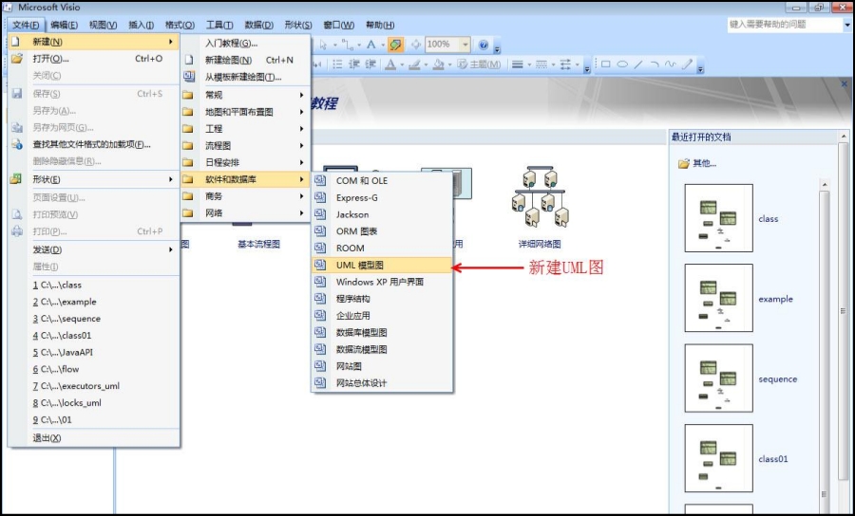This screenshot has height=516, width=855.
Task: Click the decrease indent icon
Action: click(x=354, y=64)
